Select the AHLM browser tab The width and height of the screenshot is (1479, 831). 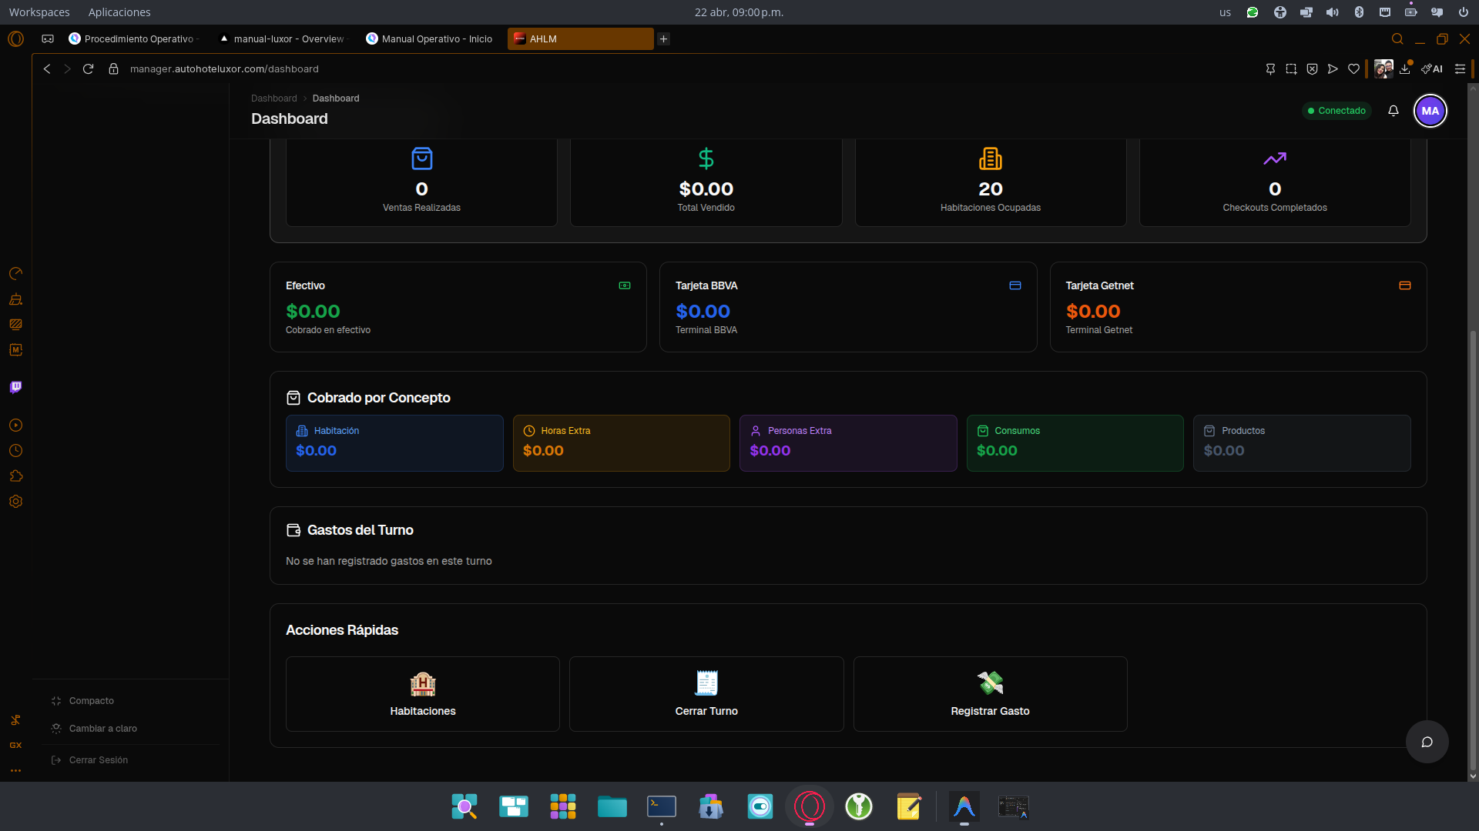[x=580, y=39]
